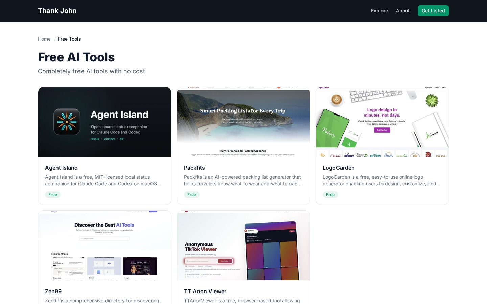Open the Zen99 card title
This screenshot has height=304, width=487.
coord(53,291)
